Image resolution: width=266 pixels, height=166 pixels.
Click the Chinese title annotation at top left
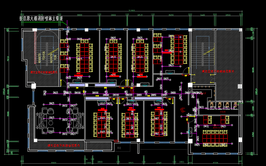pos(41,19)
